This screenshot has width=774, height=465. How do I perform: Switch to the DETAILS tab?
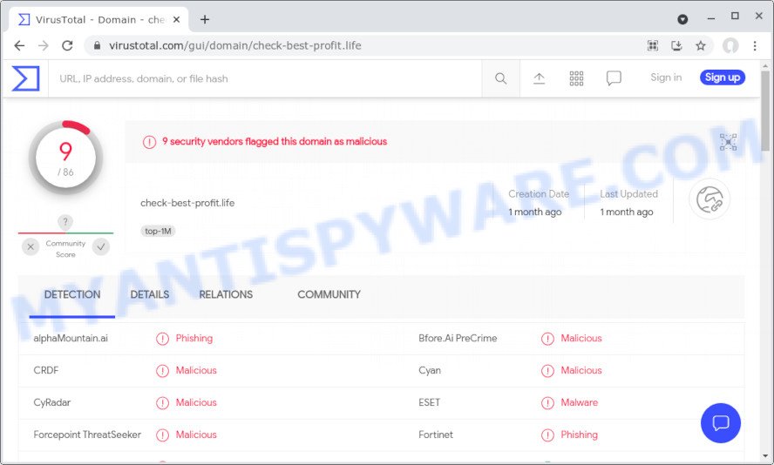point(150,294)
